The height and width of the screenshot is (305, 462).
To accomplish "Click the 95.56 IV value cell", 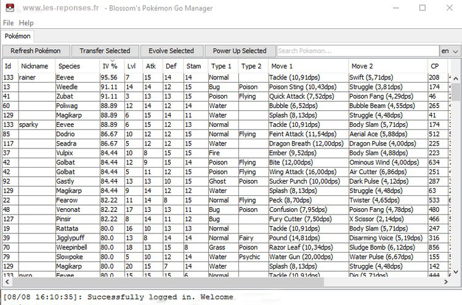I will (112, 78).
